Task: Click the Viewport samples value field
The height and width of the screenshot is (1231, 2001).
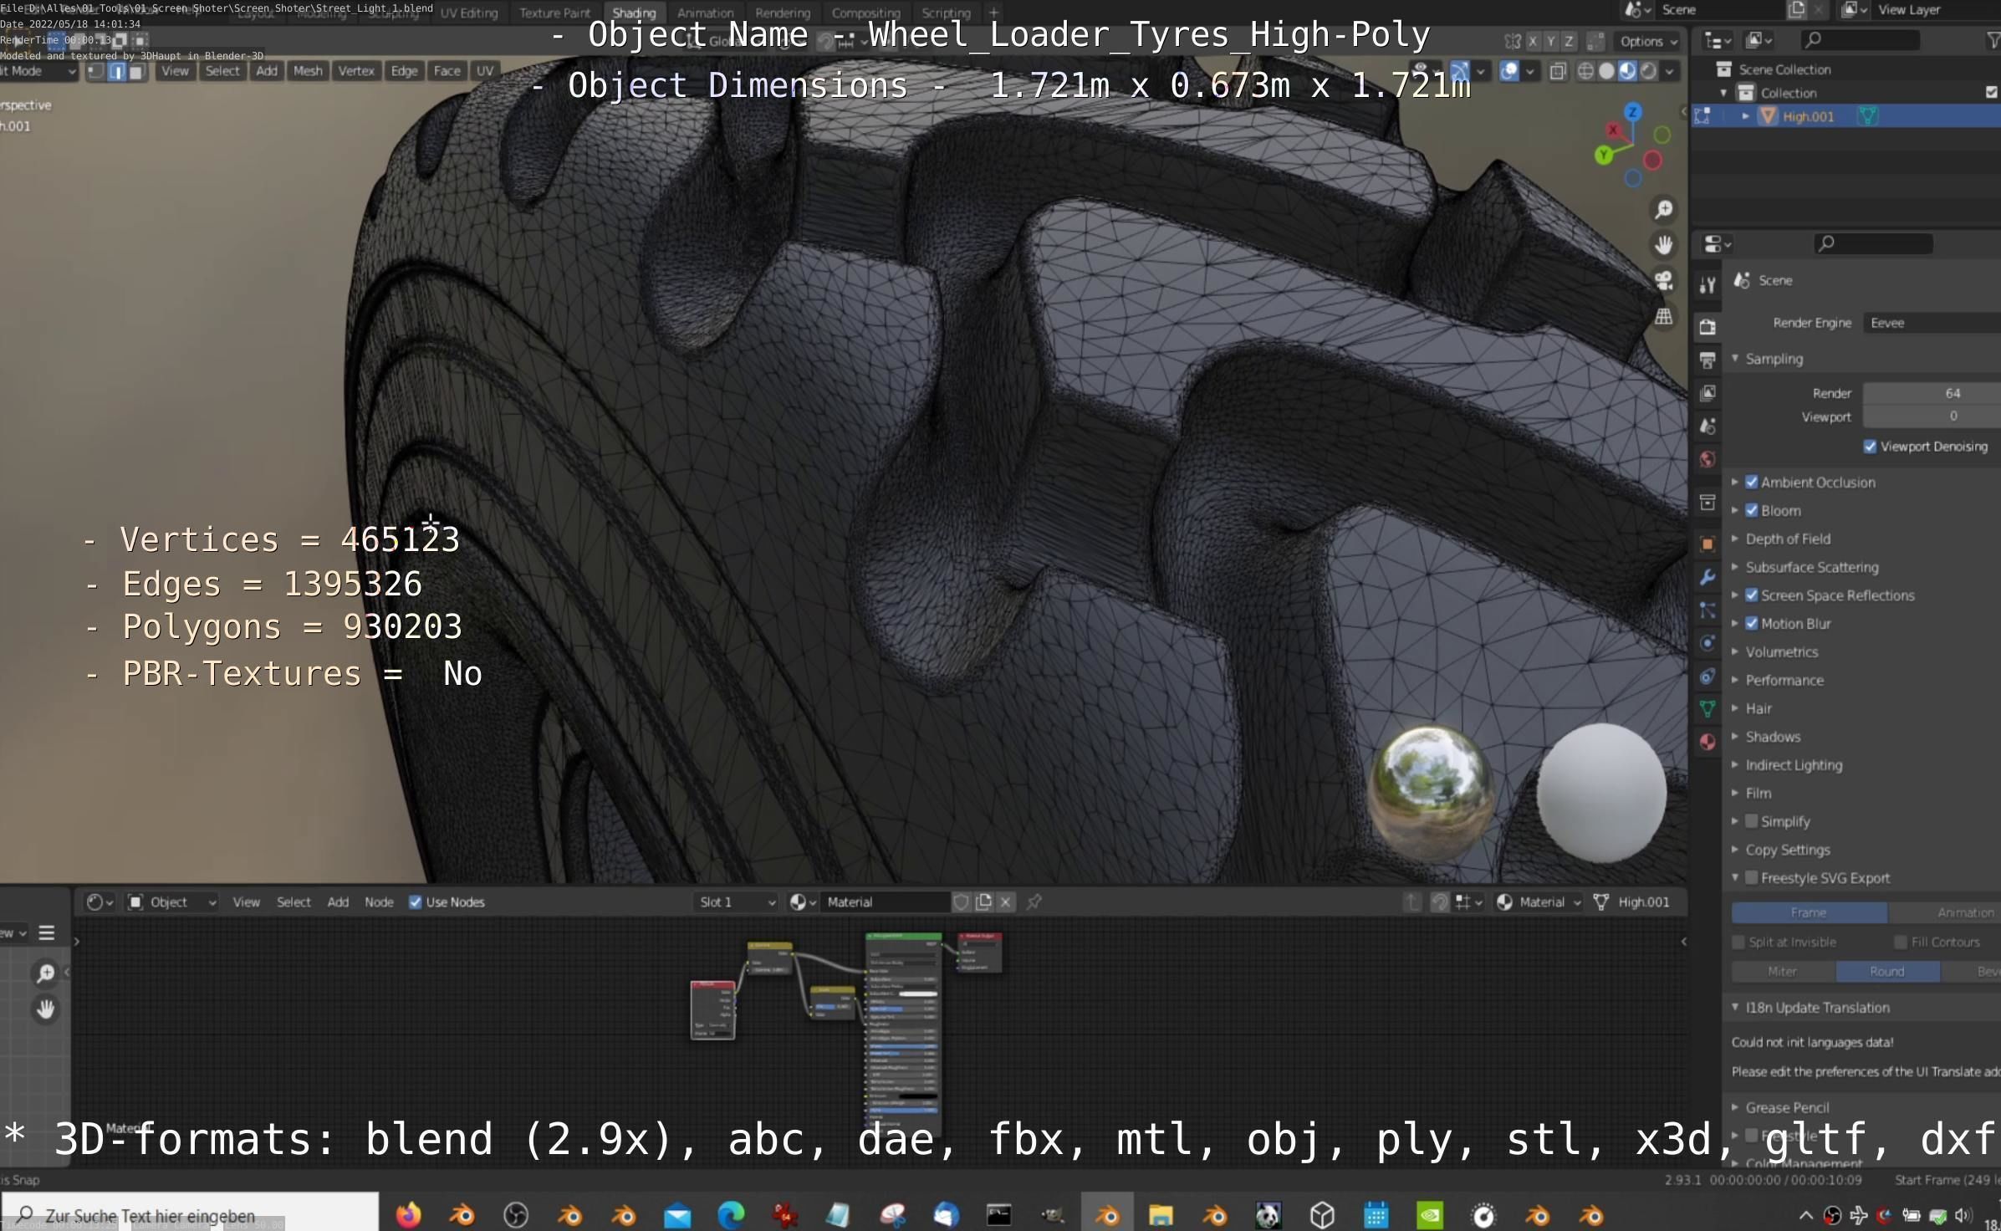Action: tap(1932, 416)
